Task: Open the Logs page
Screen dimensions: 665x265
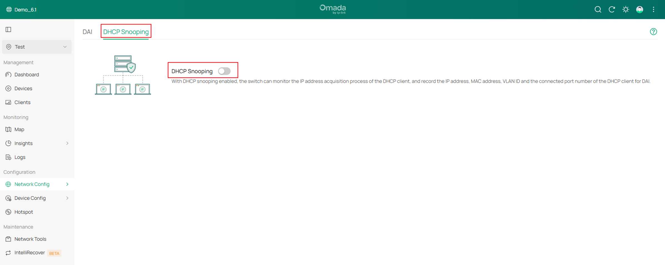Action: tap(19, 157)
